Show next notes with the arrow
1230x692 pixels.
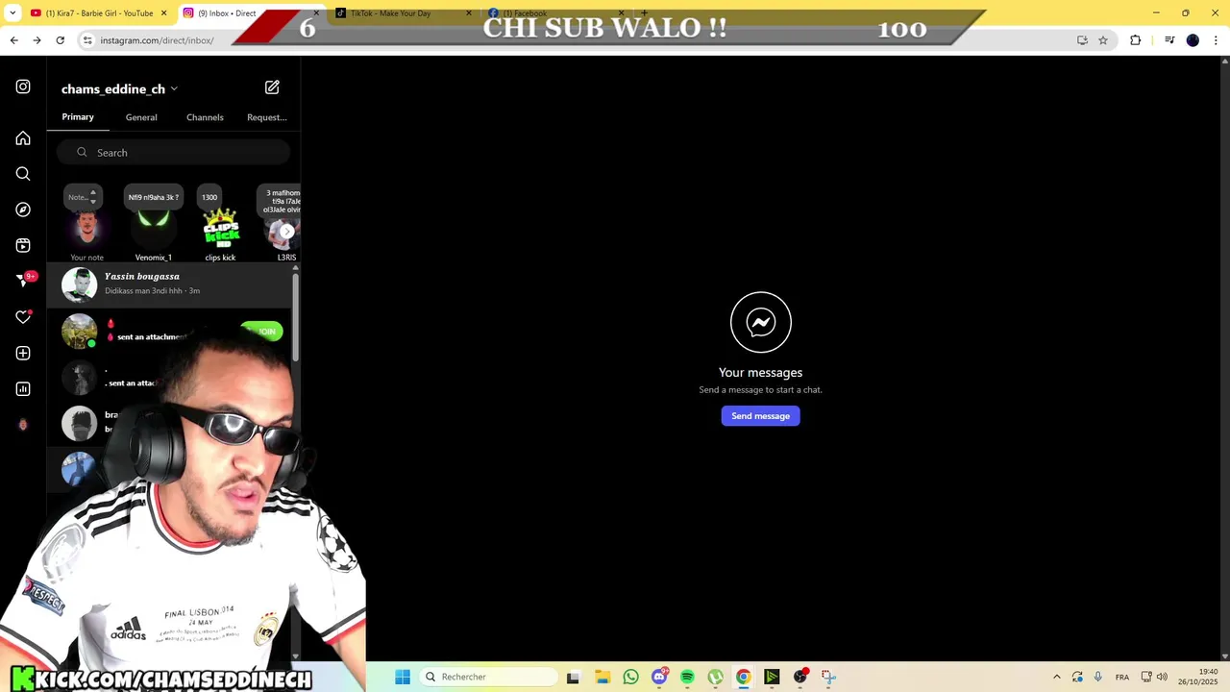[x=286, y=232]
